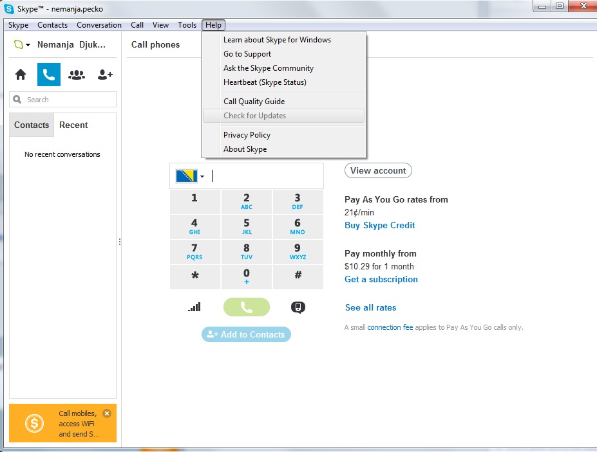Image resolution: width=597 pixels, height=452 pixels.
Task: Click the Nemanja Djuk... profile name
Action: click(71, 45)
